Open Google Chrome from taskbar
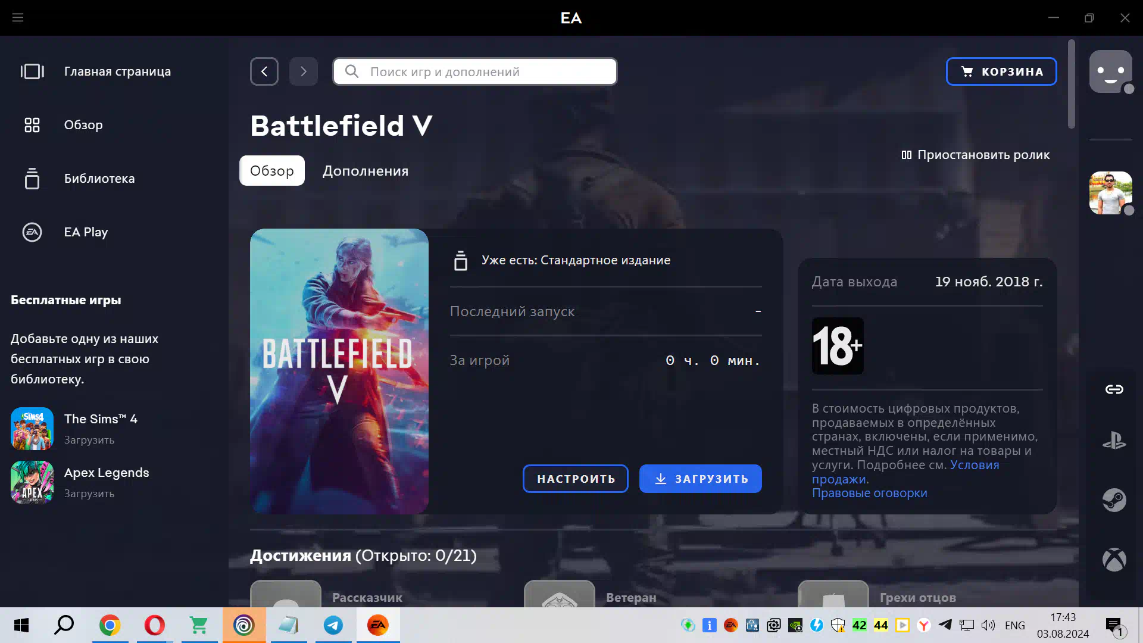Image resolution: width=1143 pixels, height=643 pixels. click(110, 625)
